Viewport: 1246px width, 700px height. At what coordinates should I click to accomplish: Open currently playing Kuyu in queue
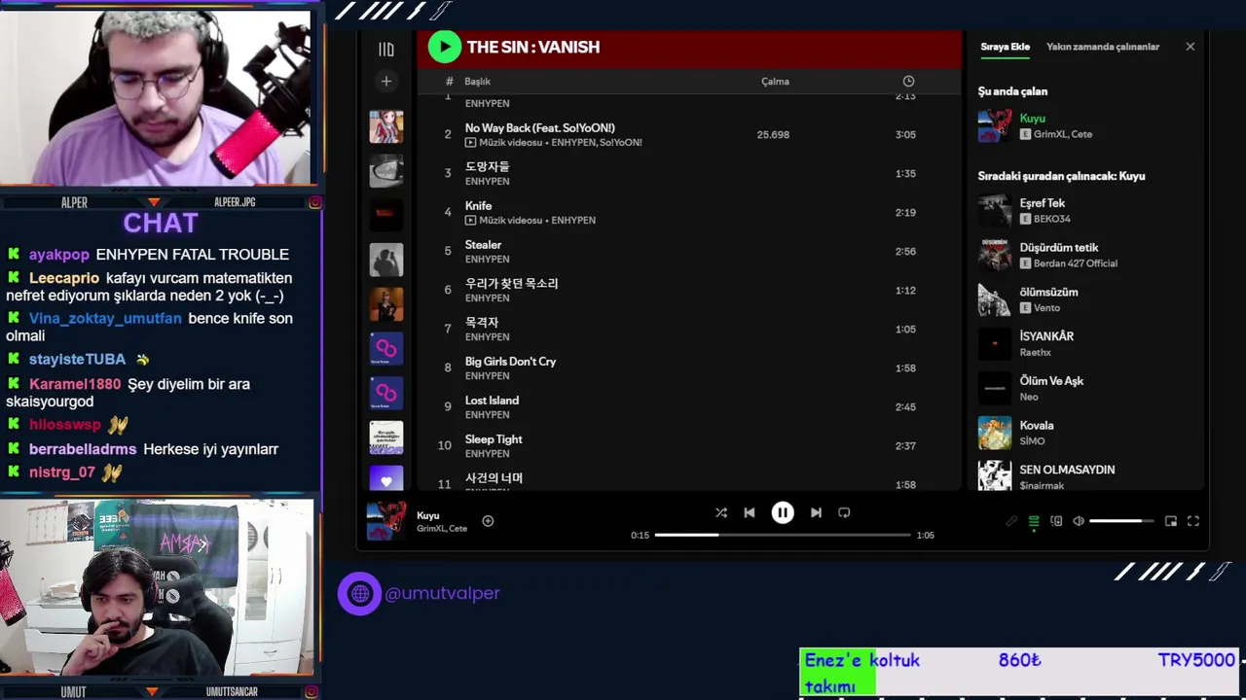click(x=1032, y=118)
